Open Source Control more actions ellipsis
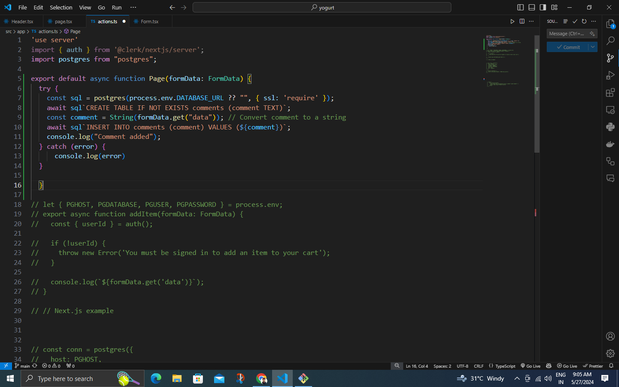Screen dimensions: 619x387 [x=594, y=21]
